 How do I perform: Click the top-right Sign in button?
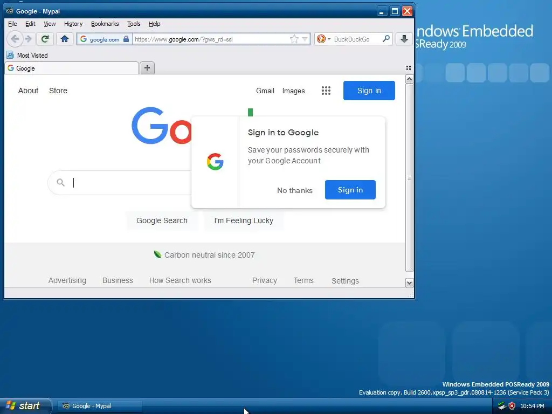[369, 91]
